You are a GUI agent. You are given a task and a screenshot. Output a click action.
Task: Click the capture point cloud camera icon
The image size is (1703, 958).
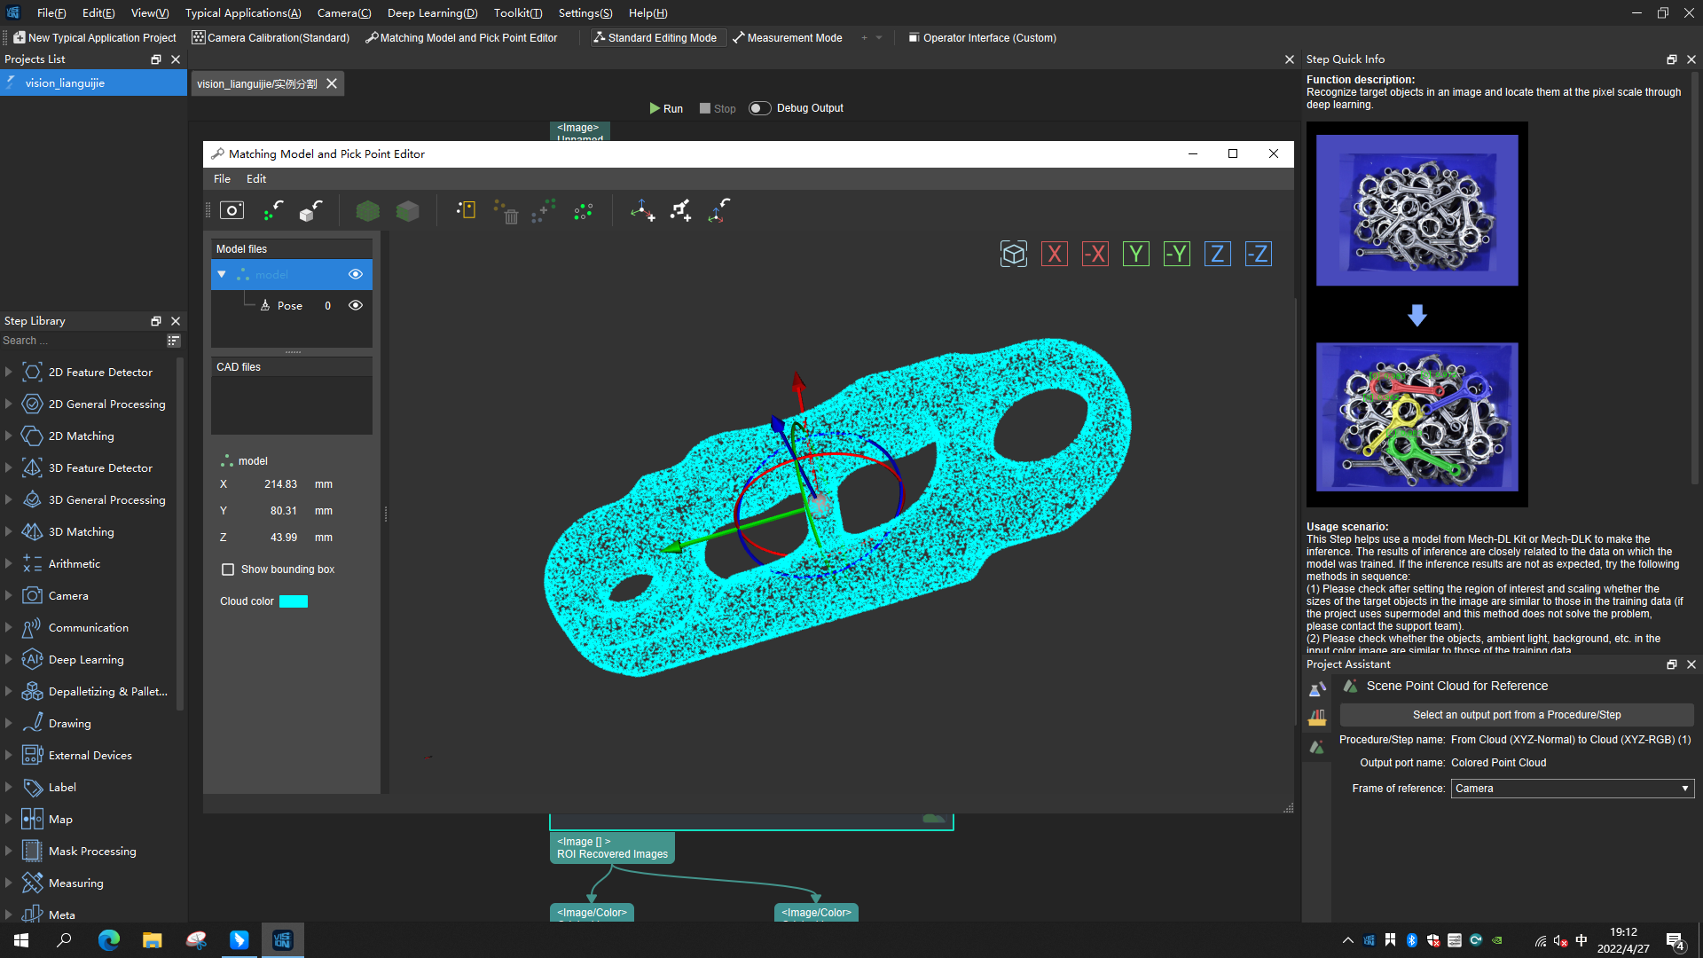point(232,210)
